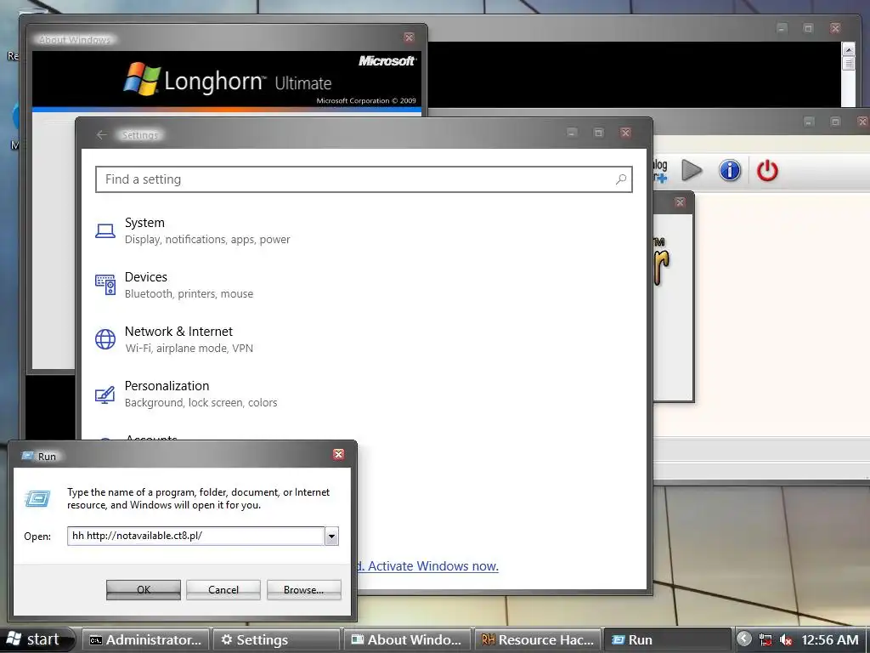870x653 pixels.
Task: Click the red power icon in Resource Hacker
Action: tap(767, 170)
